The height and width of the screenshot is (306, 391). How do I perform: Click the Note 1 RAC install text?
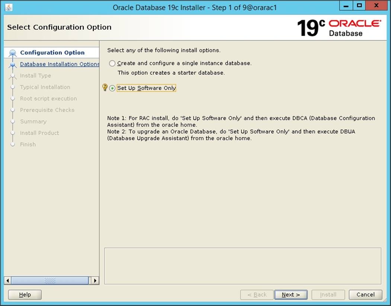241,121
